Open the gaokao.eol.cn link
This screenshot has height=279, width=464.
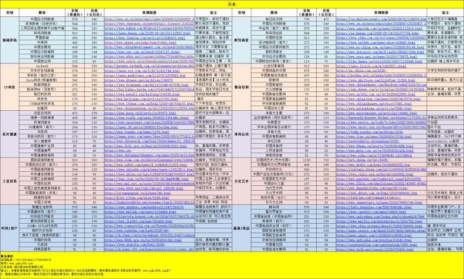click(x=381, y=76)
